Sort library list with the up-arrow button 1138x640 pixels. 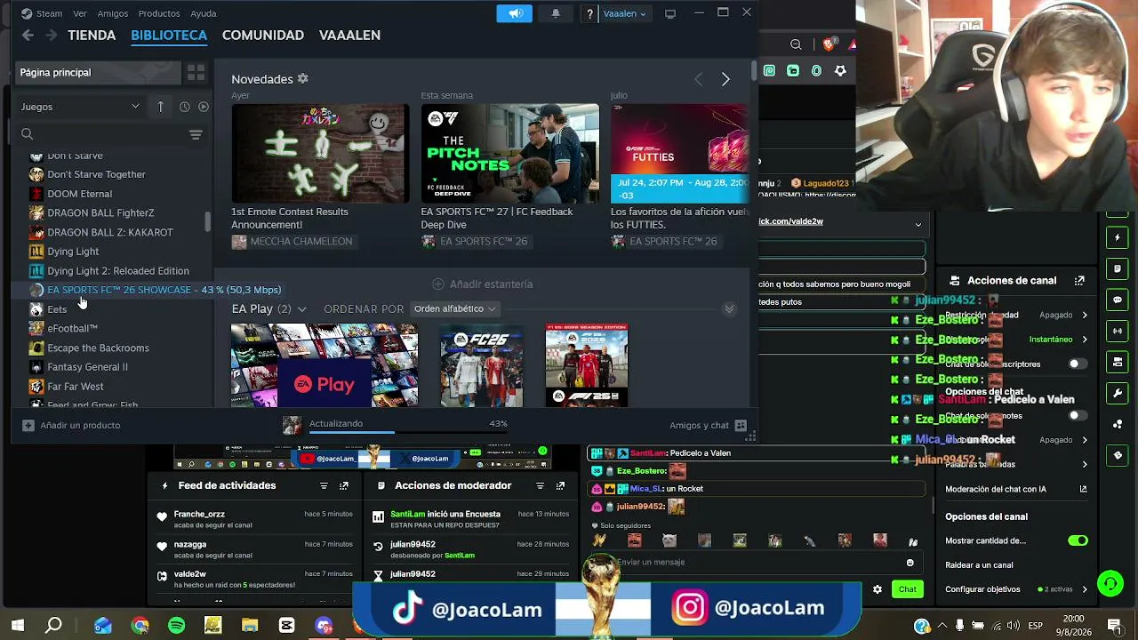[x=160, y=107]
